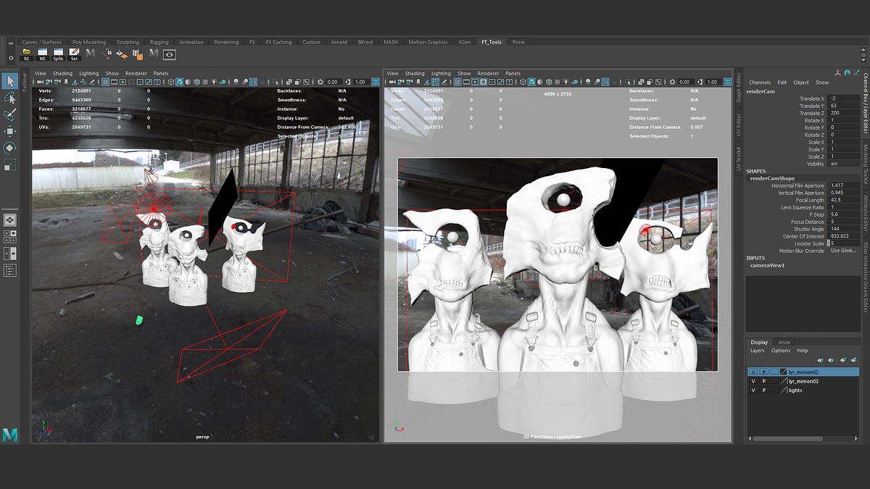Click color swatch of lights layer

click(x=784, y=390)
